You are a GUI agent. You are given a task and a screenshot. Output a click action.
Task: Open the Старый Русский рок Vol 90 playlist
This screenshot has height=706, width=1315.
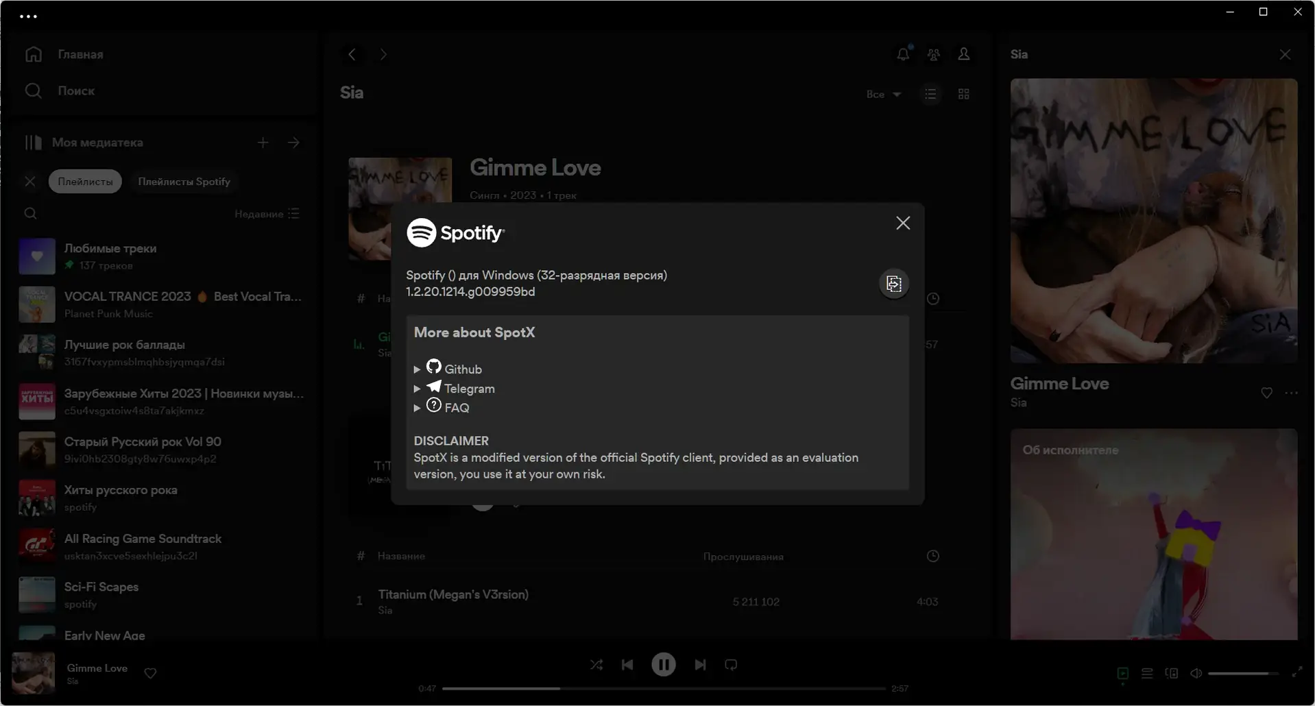coord(162,450)
